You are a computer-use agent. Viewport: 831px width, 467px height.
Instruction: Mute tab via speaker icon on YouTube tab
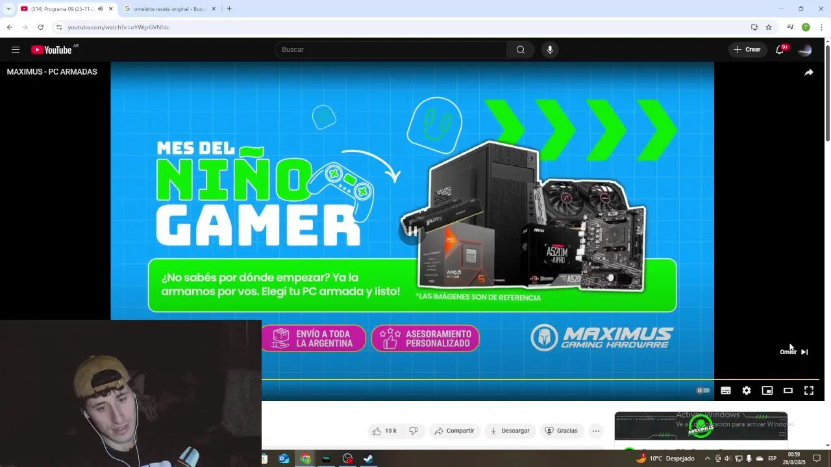tap(100, 9)
